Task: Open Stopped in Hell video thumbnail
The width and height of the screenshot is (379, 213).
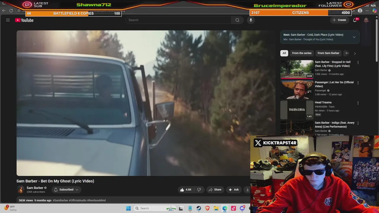Action: tap(297, 69)
